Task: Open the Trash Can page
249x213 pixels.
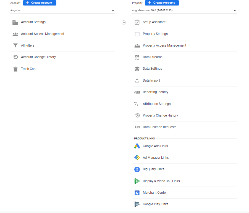Action: pyautogui.click(x=63, y=69)
